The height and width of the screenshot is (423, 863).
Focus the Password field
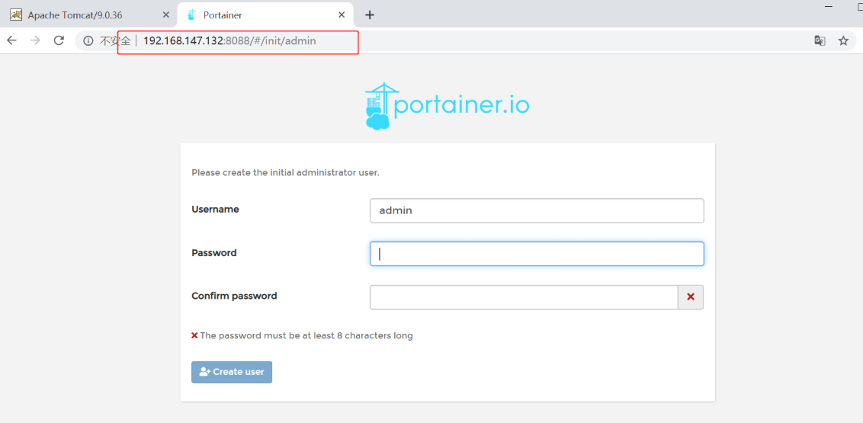537,254
